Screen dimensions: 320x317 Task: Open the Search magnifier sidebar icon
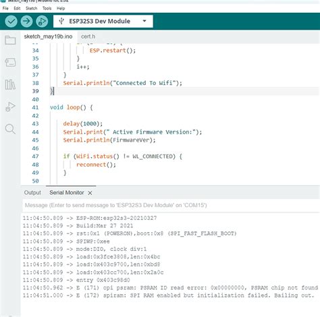coord(10,129)
